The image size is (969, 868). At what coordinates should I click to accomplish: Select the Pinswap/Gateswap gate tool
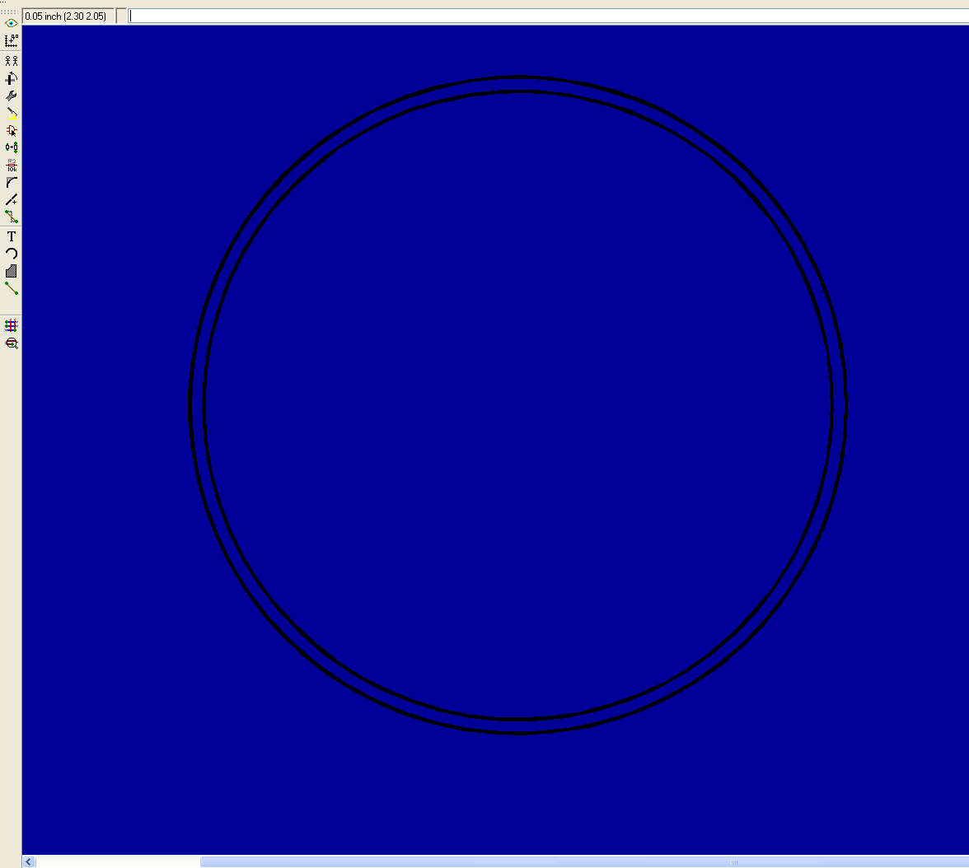[x=12, y=130]
